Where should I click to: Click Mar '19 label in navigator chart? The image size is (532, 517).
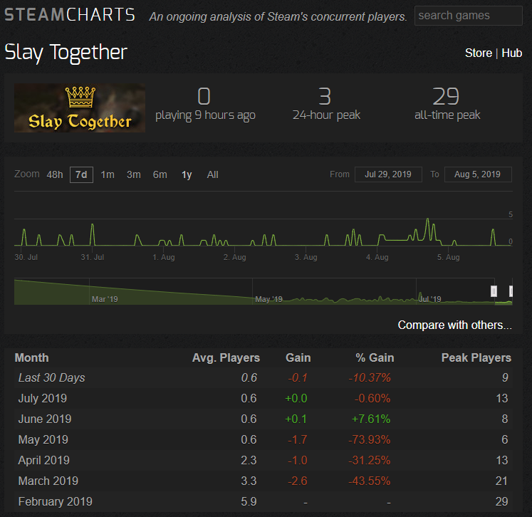pos(105,299)
